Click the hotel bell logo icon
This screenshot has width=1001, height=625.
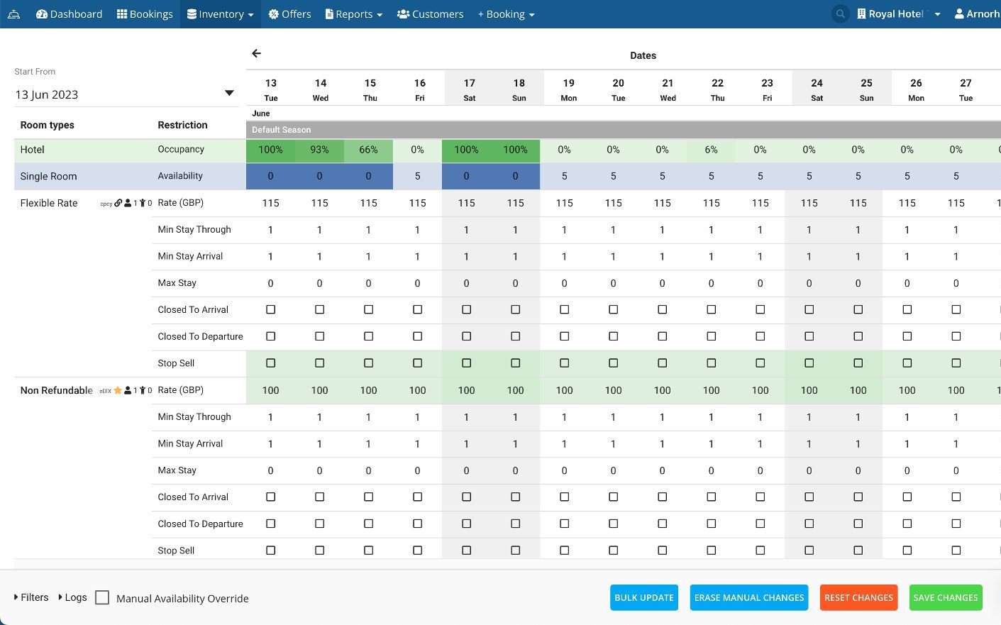[x=14, y=14]
